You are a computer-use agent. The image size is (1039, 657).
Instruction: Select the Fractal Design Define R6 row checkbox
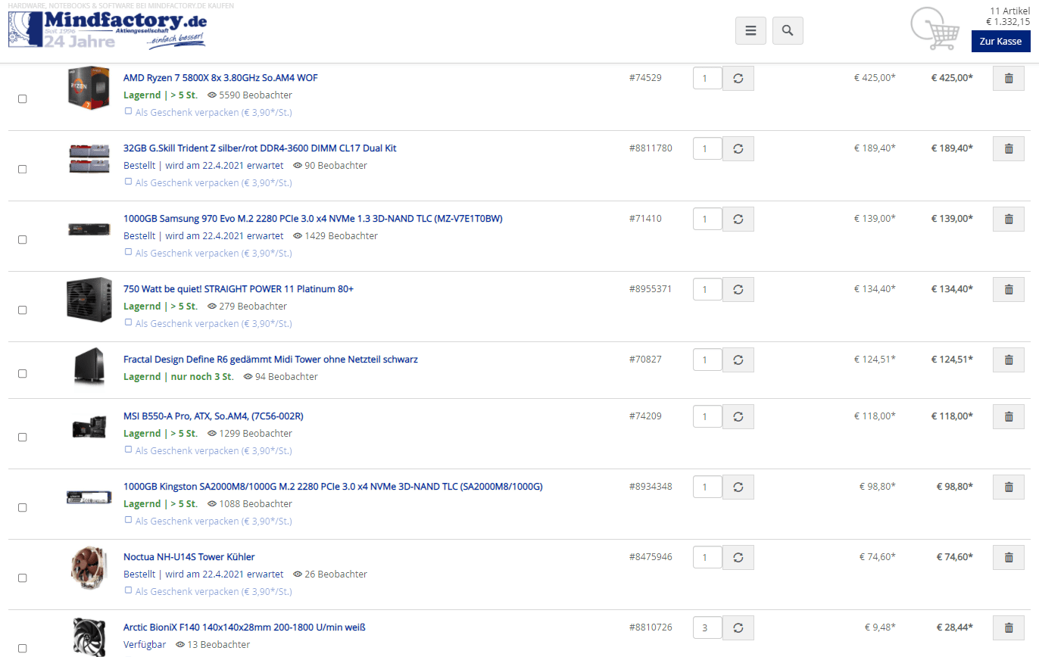22,374
